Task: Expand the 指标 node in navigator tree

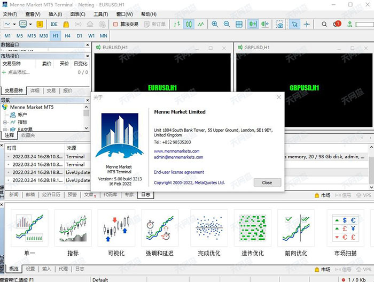Action: click(5, 122)
